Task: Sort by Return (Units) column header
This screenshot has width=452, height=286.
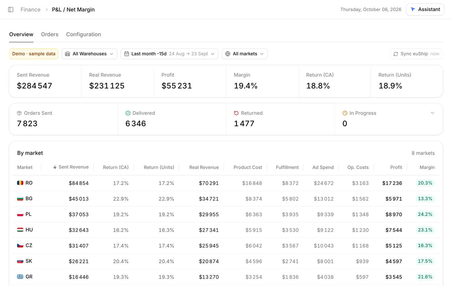Action: [x=159, y=167]
